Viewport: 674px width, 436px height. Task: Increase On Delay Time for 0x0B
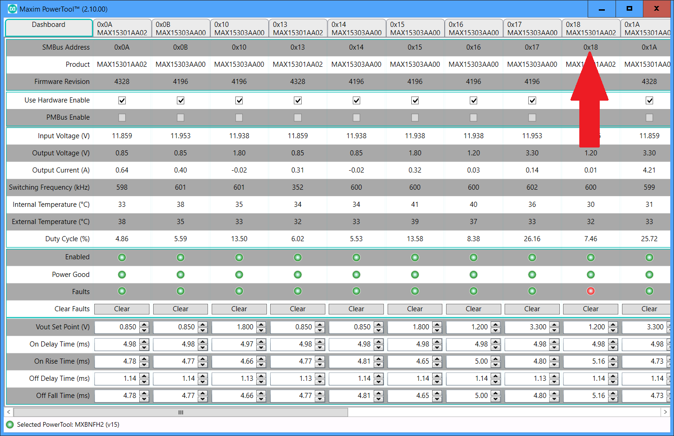[x=203, y=341]
